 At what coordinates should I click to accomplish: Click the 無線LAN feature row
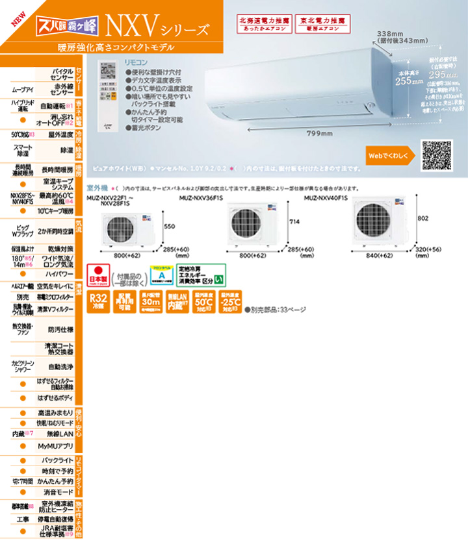click(43, 434)
